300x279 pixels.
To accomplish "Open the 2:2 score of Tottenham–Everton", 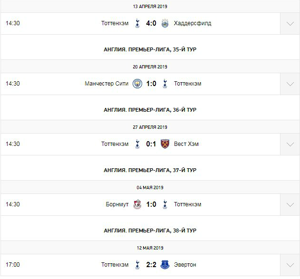I will (151, 265).
